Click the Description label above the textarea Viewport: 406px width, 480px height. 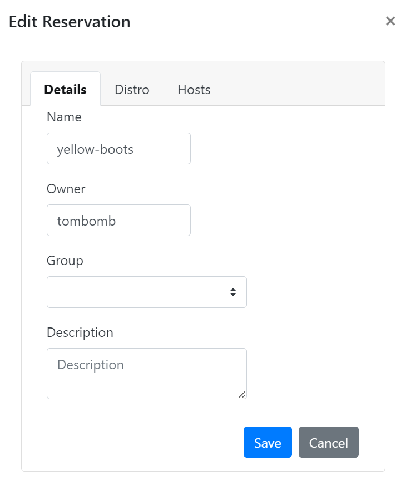(80, 333)
